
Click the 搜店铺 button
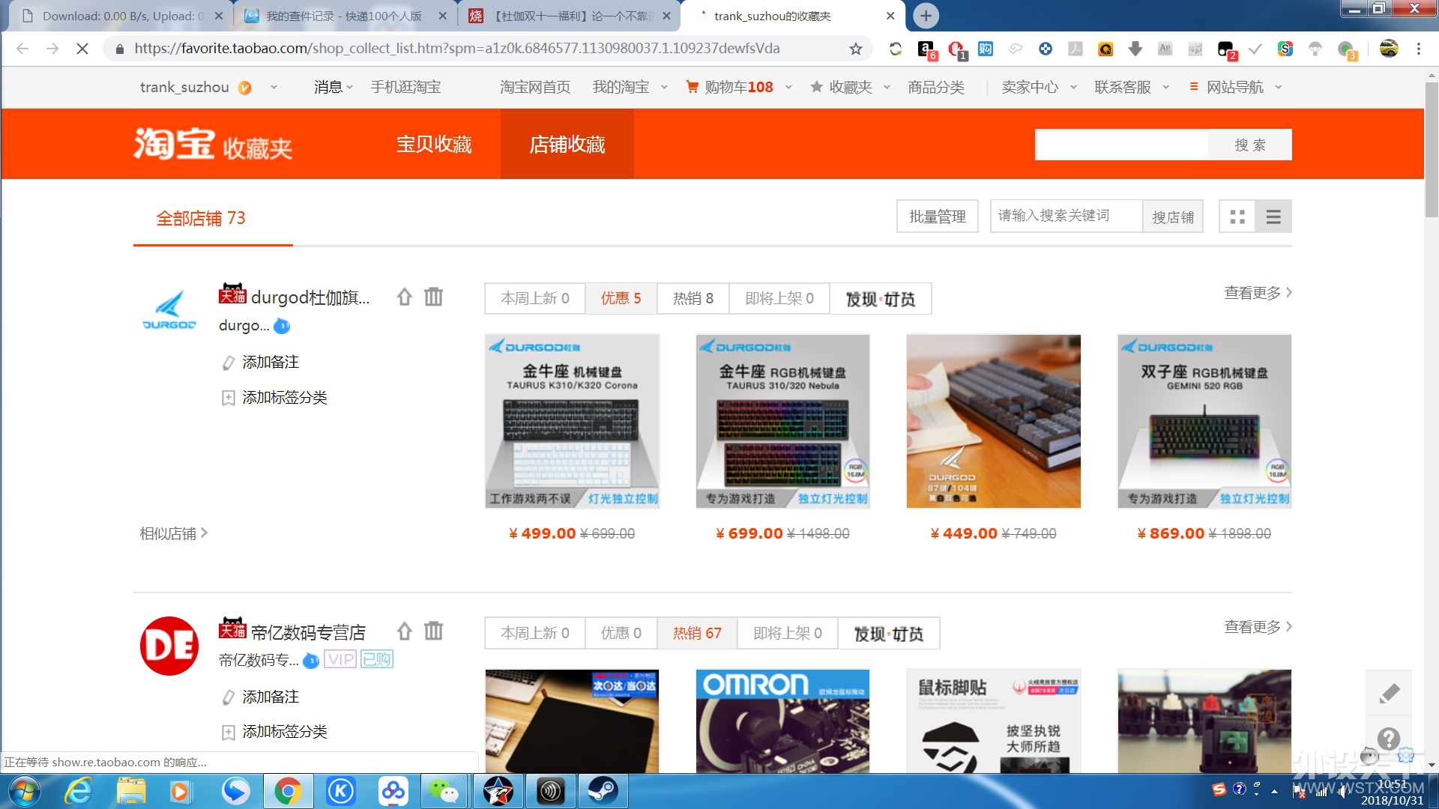1173,216
